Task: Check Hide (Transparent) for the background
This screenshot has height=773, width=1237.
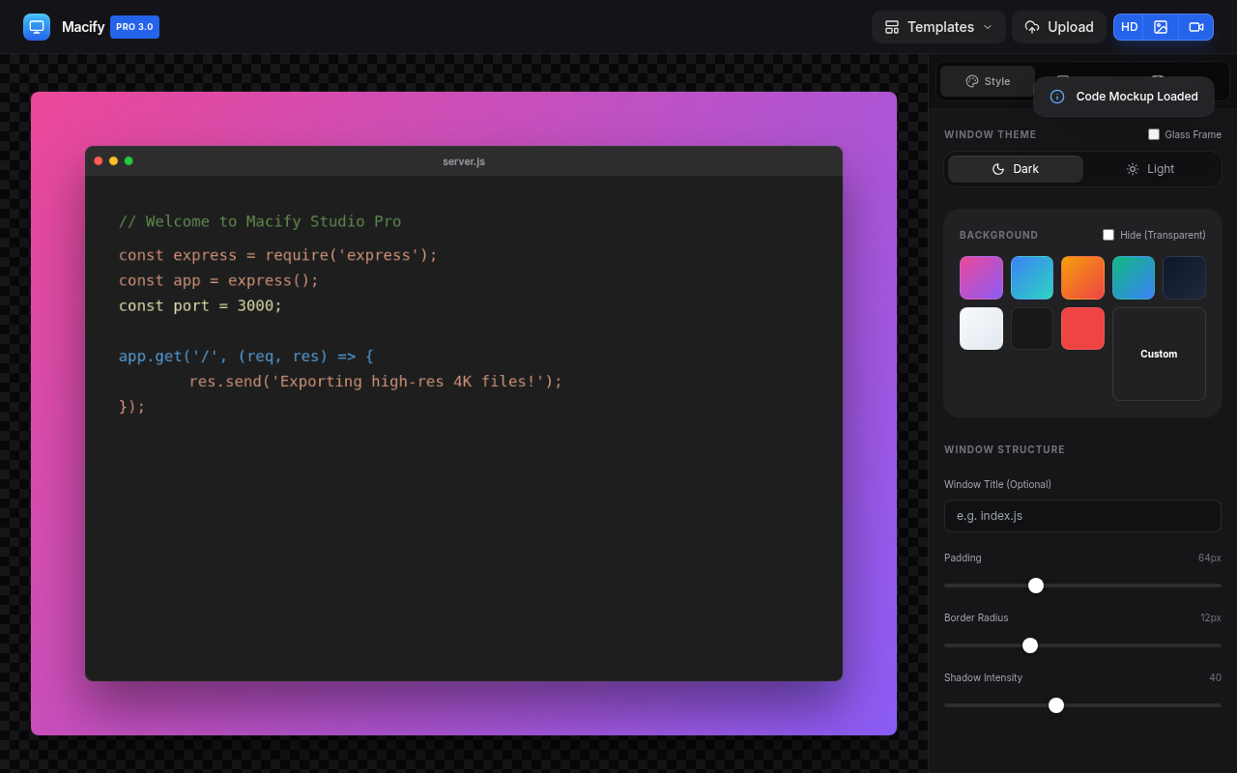Action: coord(1108,235)
